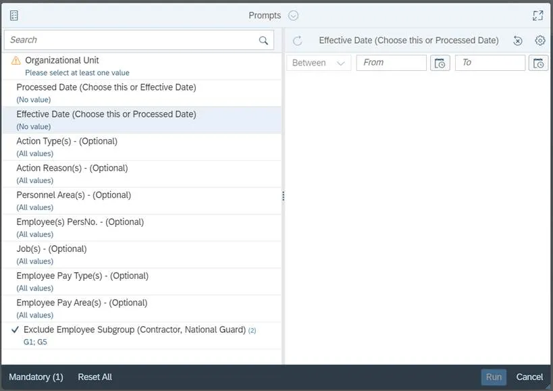553x391 pixels.
Task: Open the Between operator dropdown
Action: 319,63
